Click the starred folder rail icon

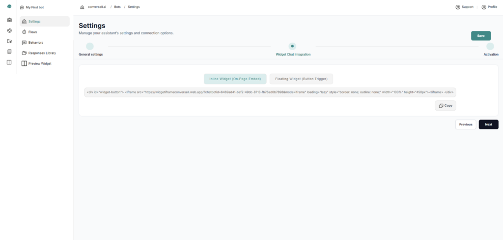tap(9, 41)
